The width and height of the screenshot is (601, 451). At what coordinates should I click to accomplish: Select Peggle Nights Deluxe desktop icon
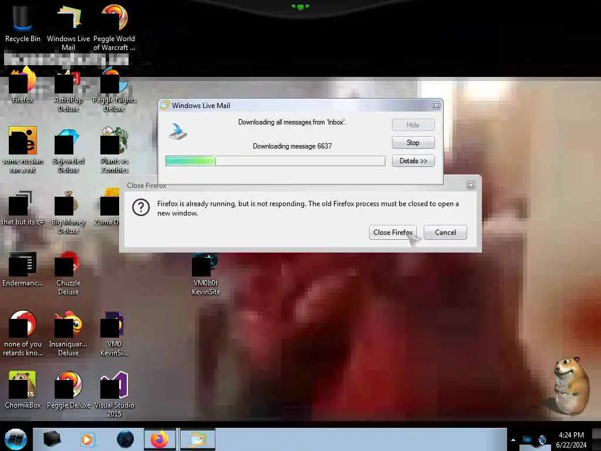[114, 89]
